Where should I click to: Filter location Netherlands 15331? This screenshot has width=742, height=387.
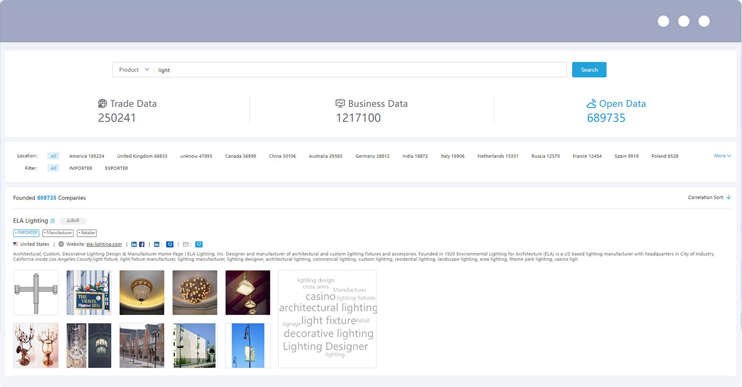point(498,156)
